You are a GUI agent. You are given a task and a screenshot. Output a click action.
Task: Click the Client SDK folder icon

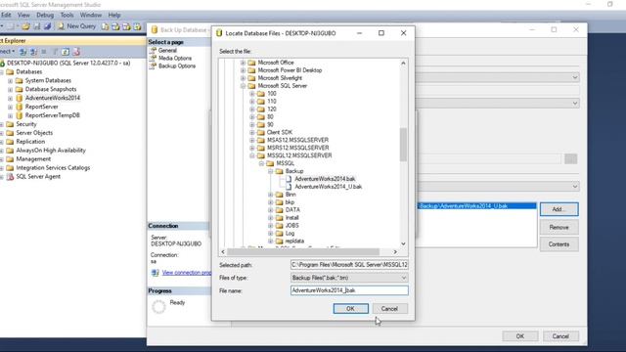tap(261, 132)
